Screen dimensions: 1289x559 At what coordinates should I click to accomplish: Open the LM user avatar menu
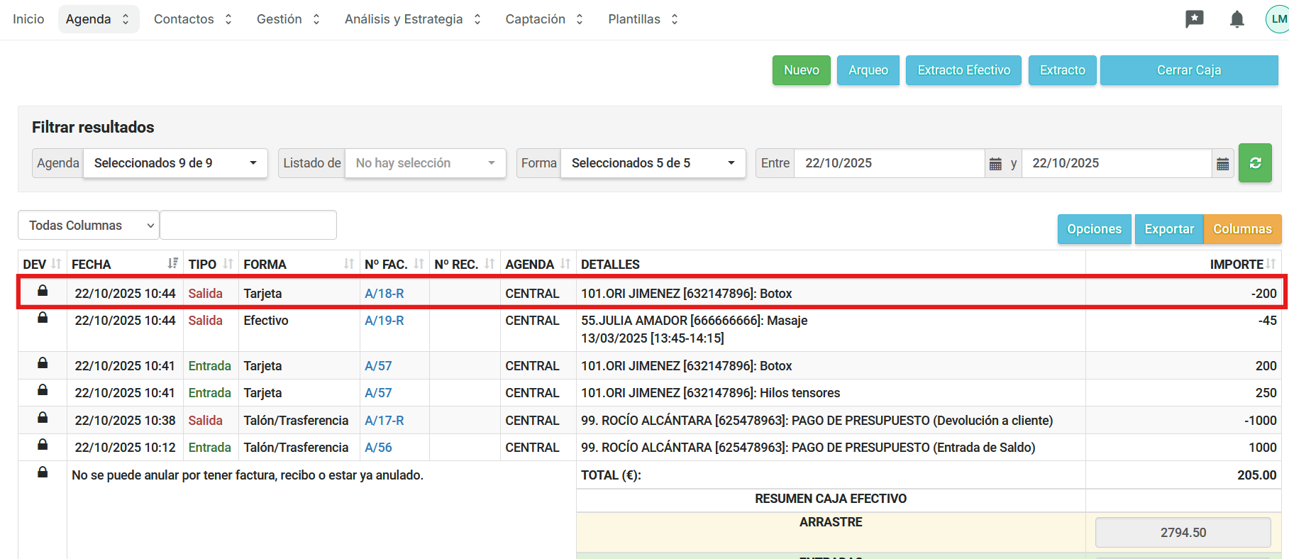1278,19
